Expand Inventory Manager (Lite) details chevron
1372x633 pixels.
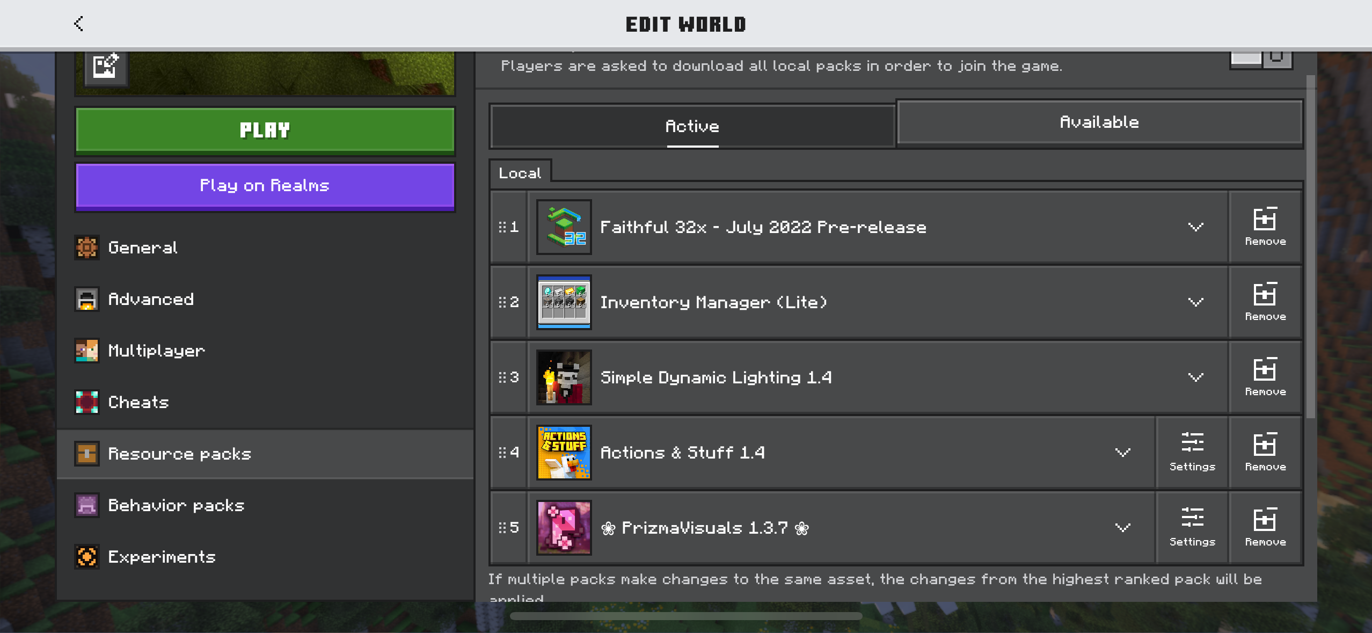click(x=1195, y=302)
